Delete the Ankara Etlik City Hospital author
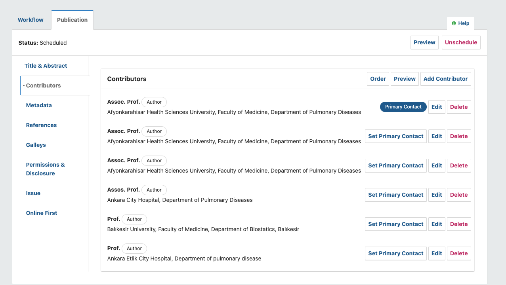 [459, 253]
